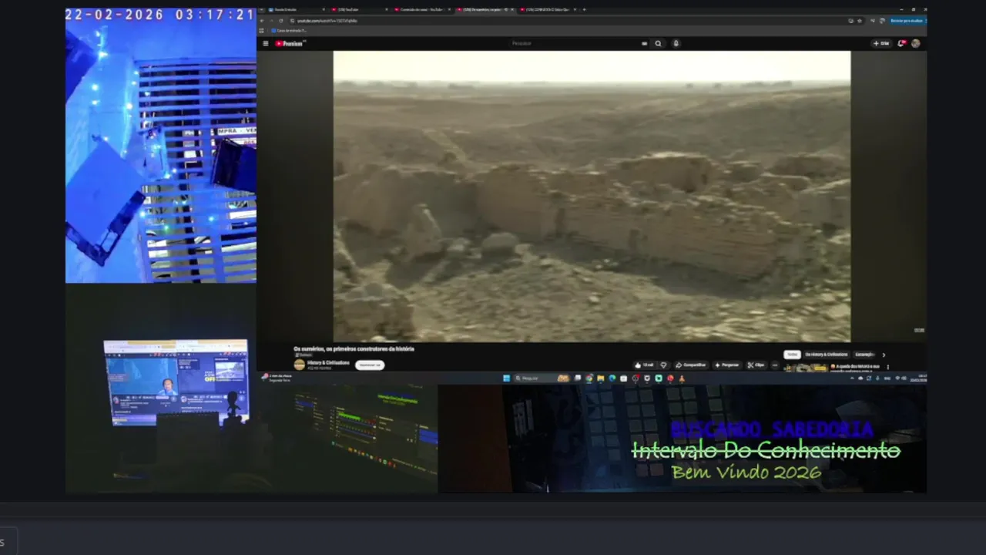Dislike the video with thumbs-down
The width and height of the screenshot is (986, 555).
click(x=663, y=365)
